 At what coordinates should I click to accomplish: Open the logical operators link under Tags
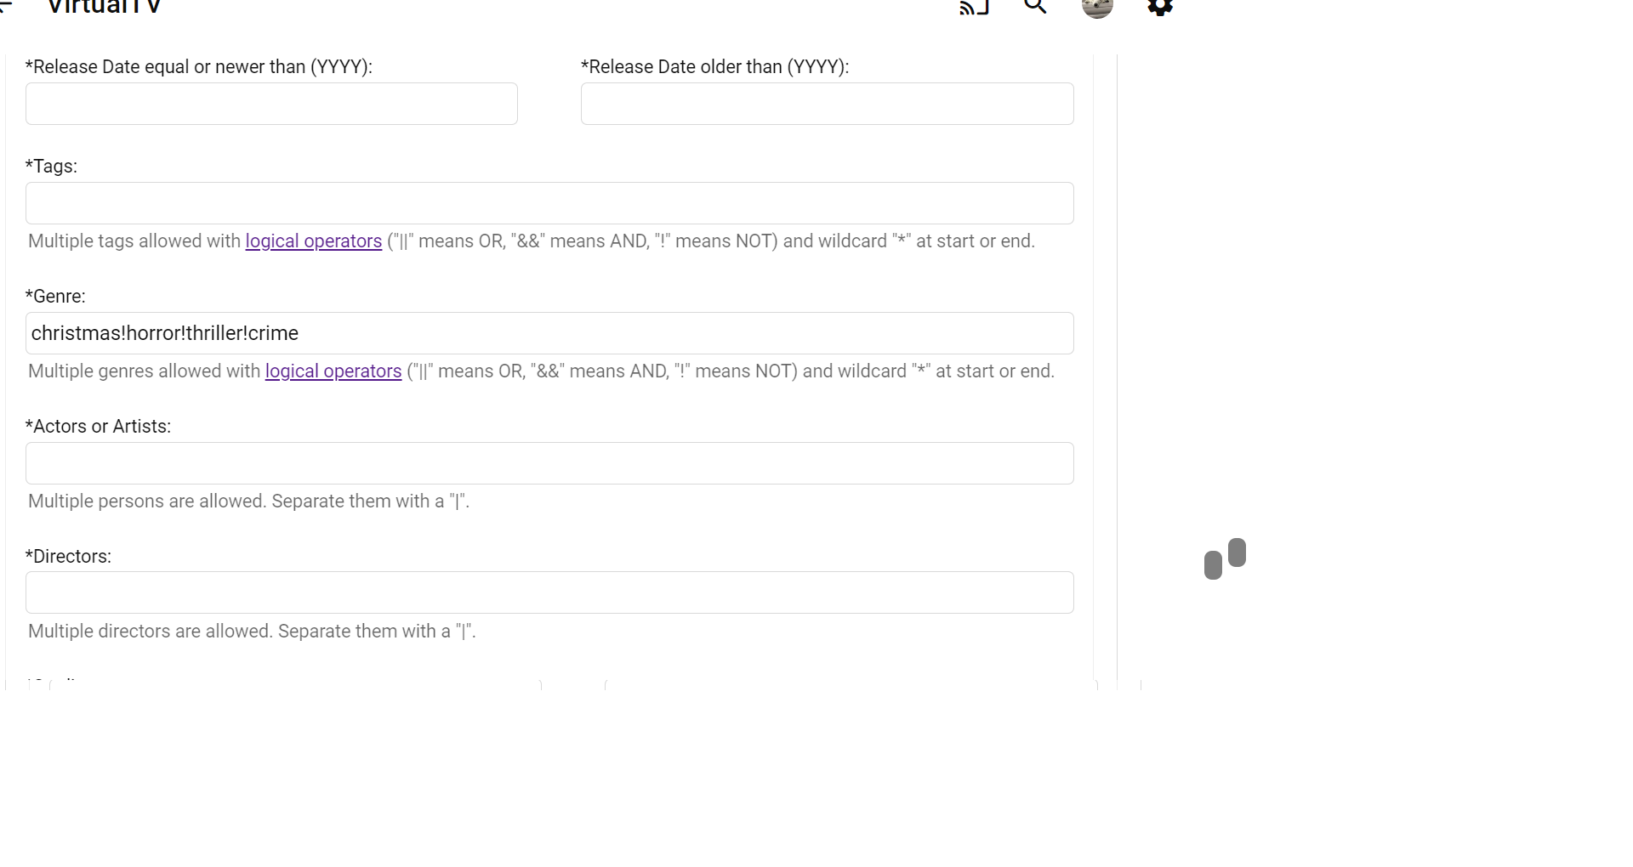313,241
